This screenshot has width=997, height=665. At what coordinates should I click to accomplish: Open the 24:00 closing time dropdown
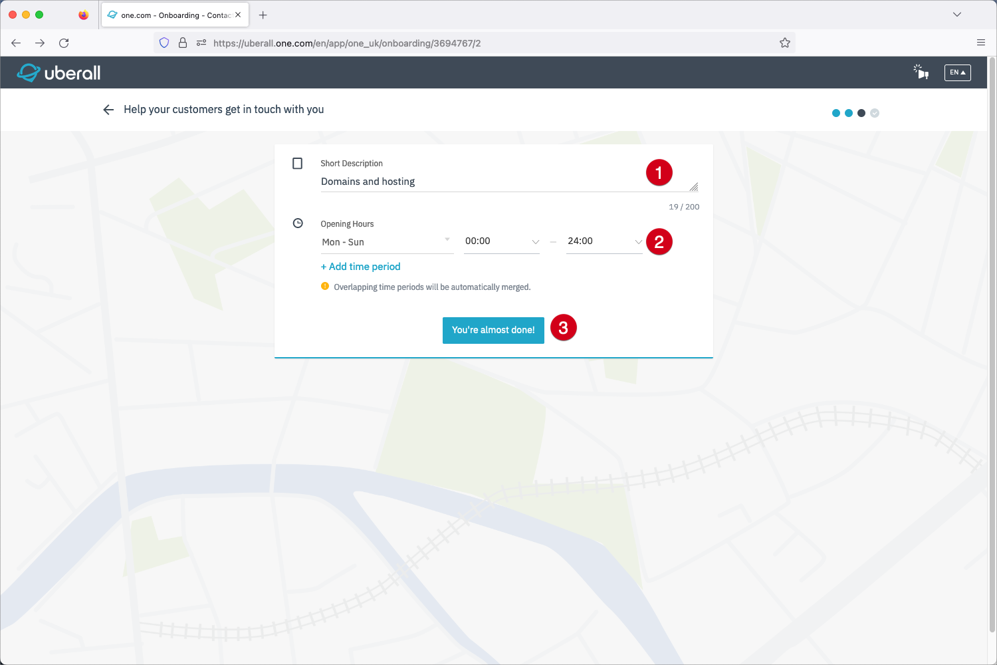pyautogui.click(x=604, y=241)
